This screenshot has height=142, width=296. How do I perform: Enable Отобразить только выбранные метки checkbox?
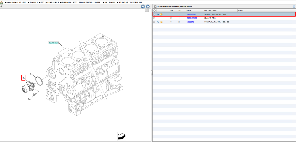[x=155, y=6]
